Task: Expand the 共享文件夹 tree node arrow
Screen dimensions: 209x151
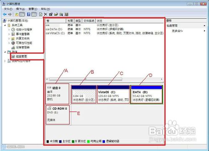Action: [9, 38]
